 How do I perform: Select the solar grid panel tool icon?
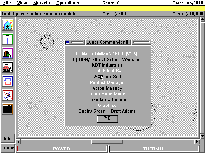[8, 109]
